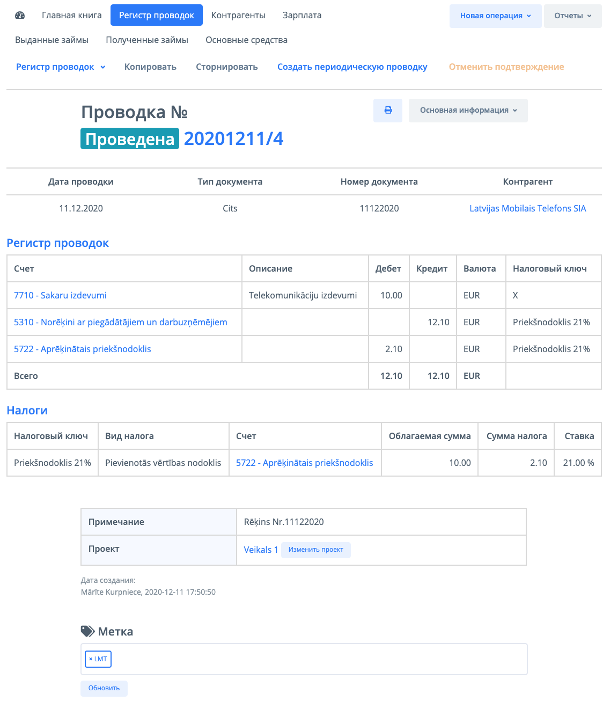Select the date 11.12.2020 cell
Viewport: 603px width, 701px height.
point(81,208)
